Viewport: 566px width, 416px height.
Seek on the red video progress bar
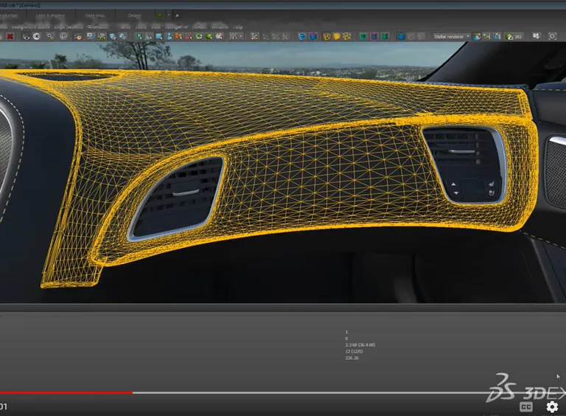(66, 392)
